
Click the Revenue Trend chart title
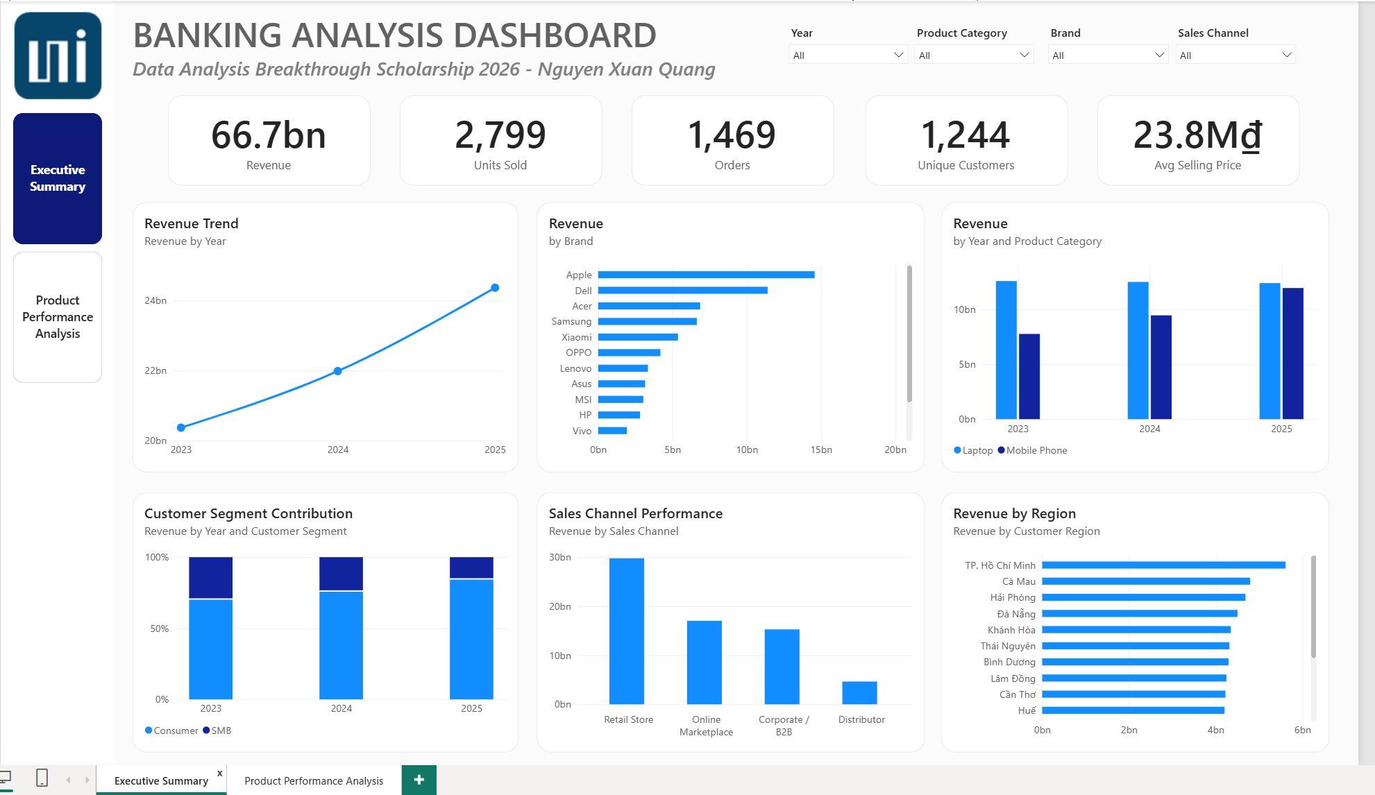[192, 223]
